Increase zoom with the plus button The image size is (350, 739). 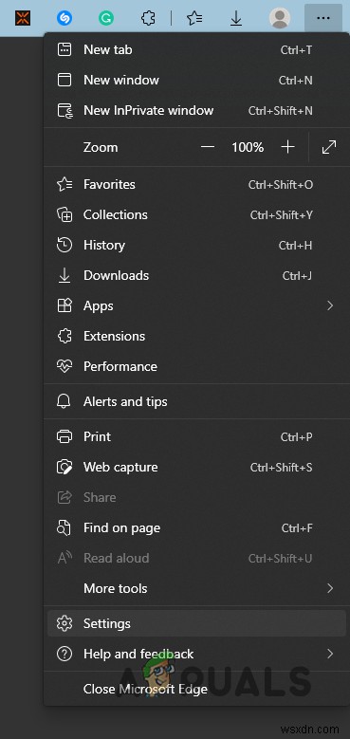(287, 147)
